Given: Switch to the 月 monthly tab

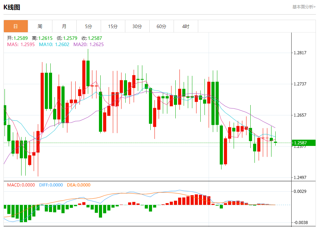Looking at the screenshot, I should point(65,26).
